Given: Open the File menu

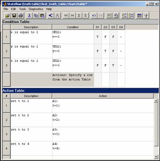Looking at the screenshot, I should click(x=6, y=9).
